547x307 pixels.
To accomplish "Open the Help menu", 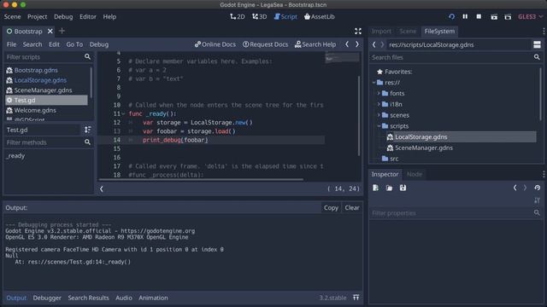I will 109,17.
